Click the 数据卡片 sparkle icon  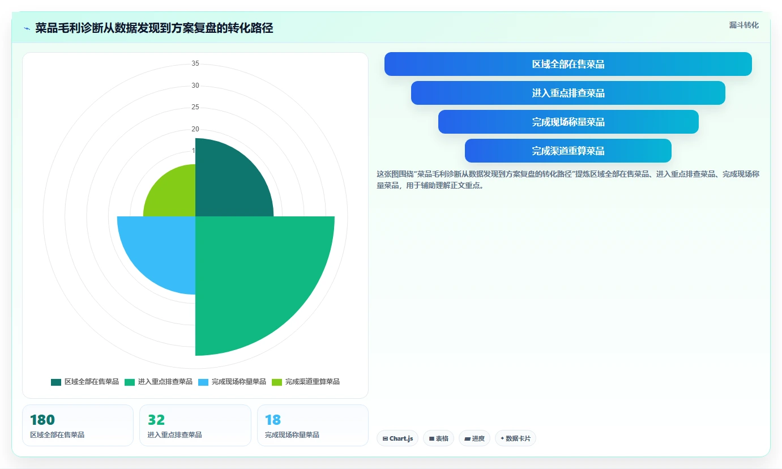pyautogui.click(x=502, y=438)
